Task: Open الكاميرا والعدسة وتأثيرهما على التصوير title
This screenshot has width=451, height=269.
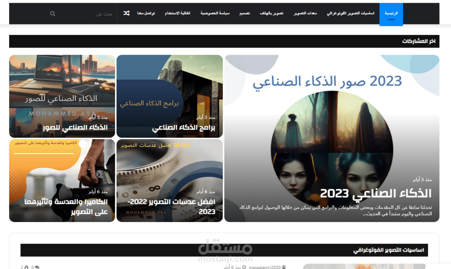Action: pos(66,206)
